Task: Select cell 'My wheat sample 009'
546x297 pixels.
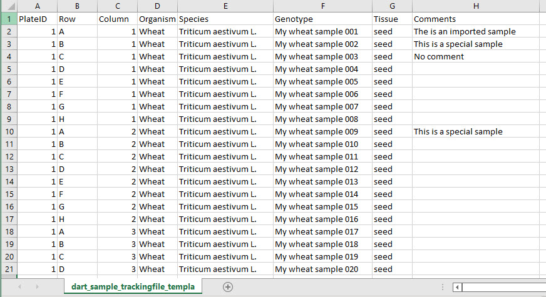Action: [x=322, y=132]
